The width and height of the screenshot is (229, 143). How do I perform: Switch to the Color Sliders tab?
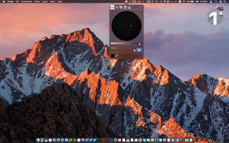click(x=117, y=7)
